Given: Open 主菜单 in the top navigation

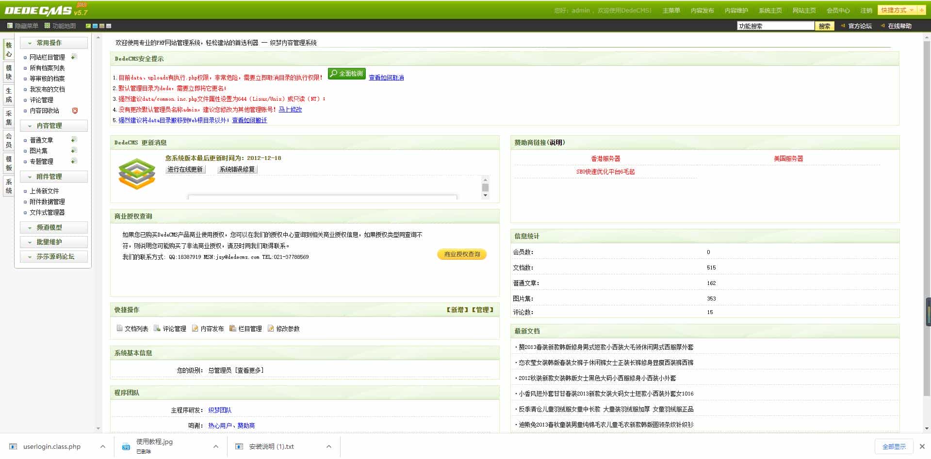Looking at the screenshot, I should click(x=671, y=10).
